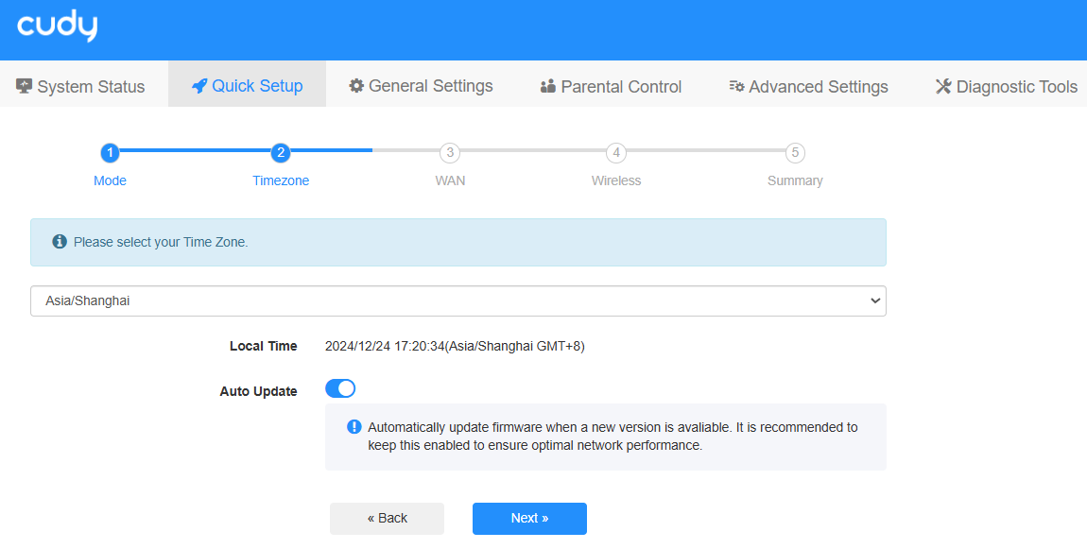The width and height of the screenshot is (1087, 549).
Task: Click the Advanced Settings list-gear icon
Action: (x=737, y=87)
